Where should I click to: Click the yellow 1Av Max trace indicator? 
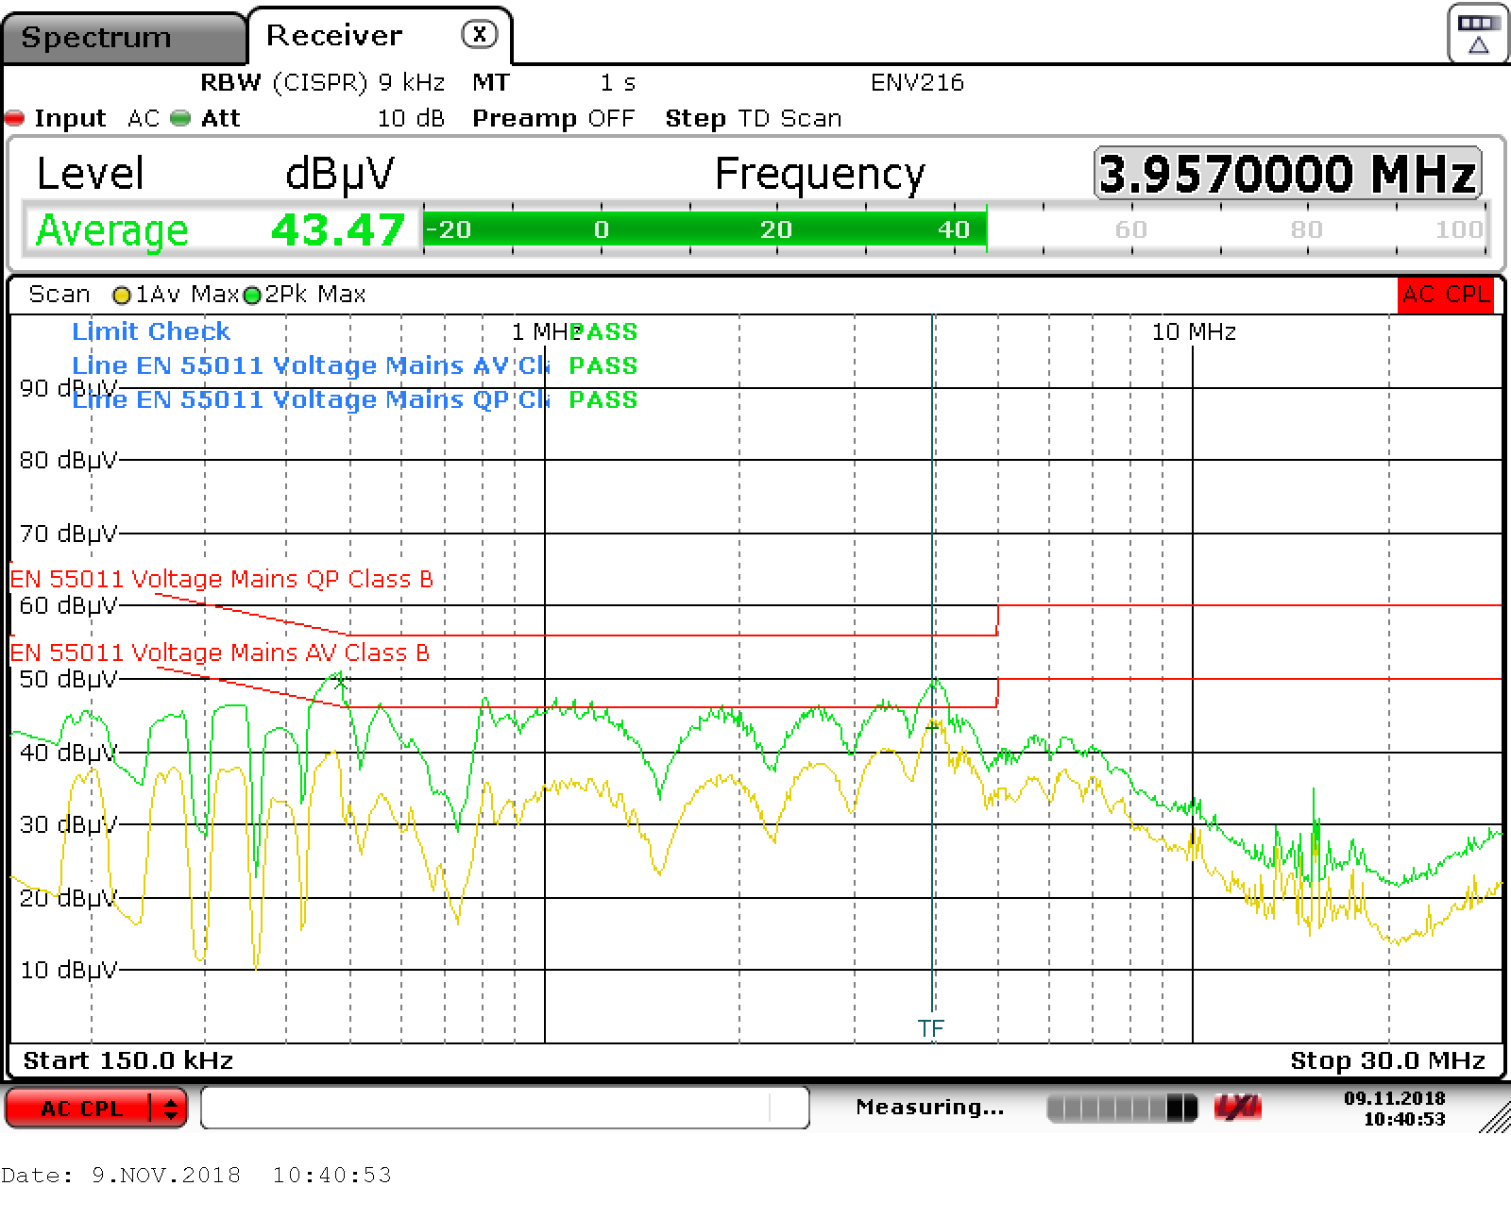click(x=121, y=296)
